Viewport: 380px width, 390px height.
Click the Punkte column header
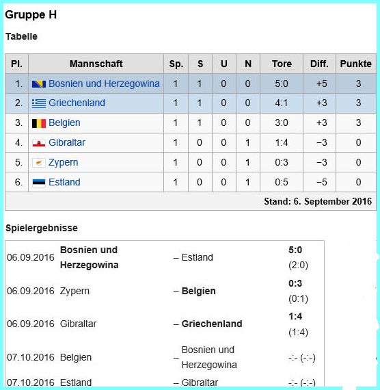355,64
